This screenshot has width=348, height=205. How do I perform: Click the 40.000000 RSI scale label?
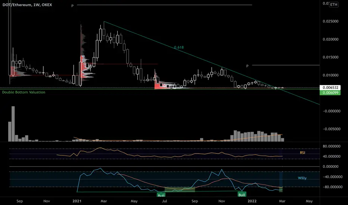coord(331,156)
